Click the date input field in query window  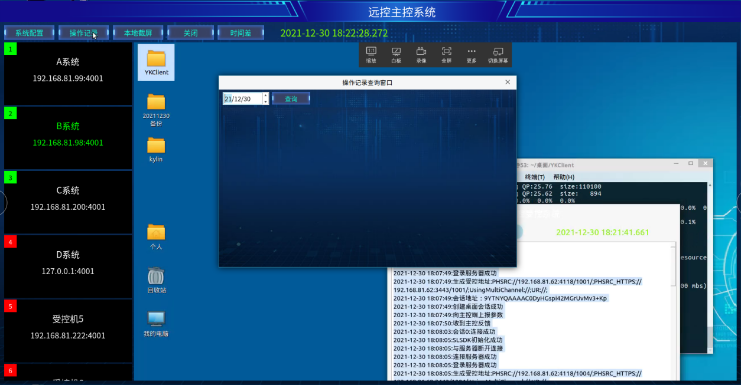[242, 99]
